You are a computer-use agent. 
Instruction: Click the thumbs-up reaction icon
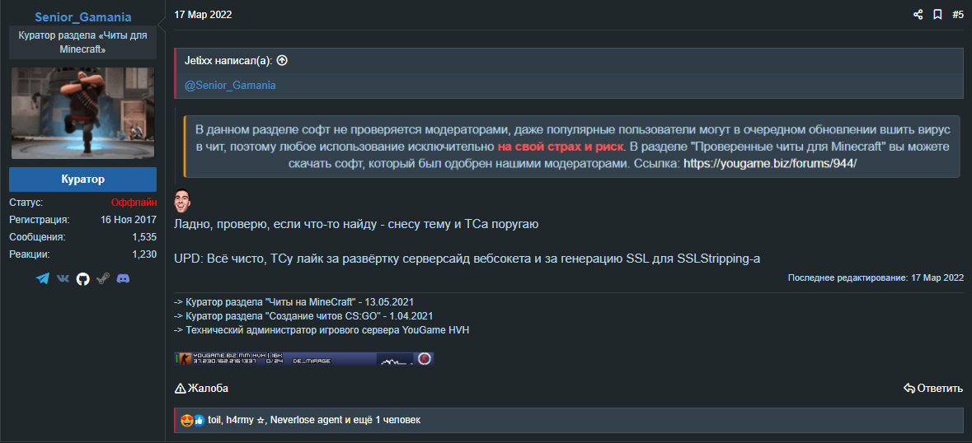[x=199, y=421]
